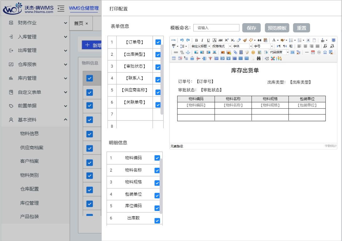Insert special character Omega symbol
Image resolution: width=342 pixels, height=241 pixels.
[x=325, y=52]
